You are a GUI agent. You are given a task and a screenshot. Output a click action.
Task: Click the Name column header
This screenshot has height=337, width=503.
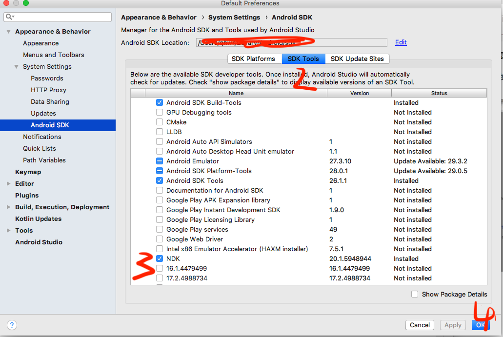point(236,93)
